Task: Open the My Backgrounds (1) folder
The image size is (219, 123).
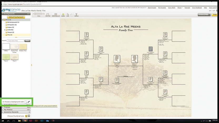Action: pos(13,22)
